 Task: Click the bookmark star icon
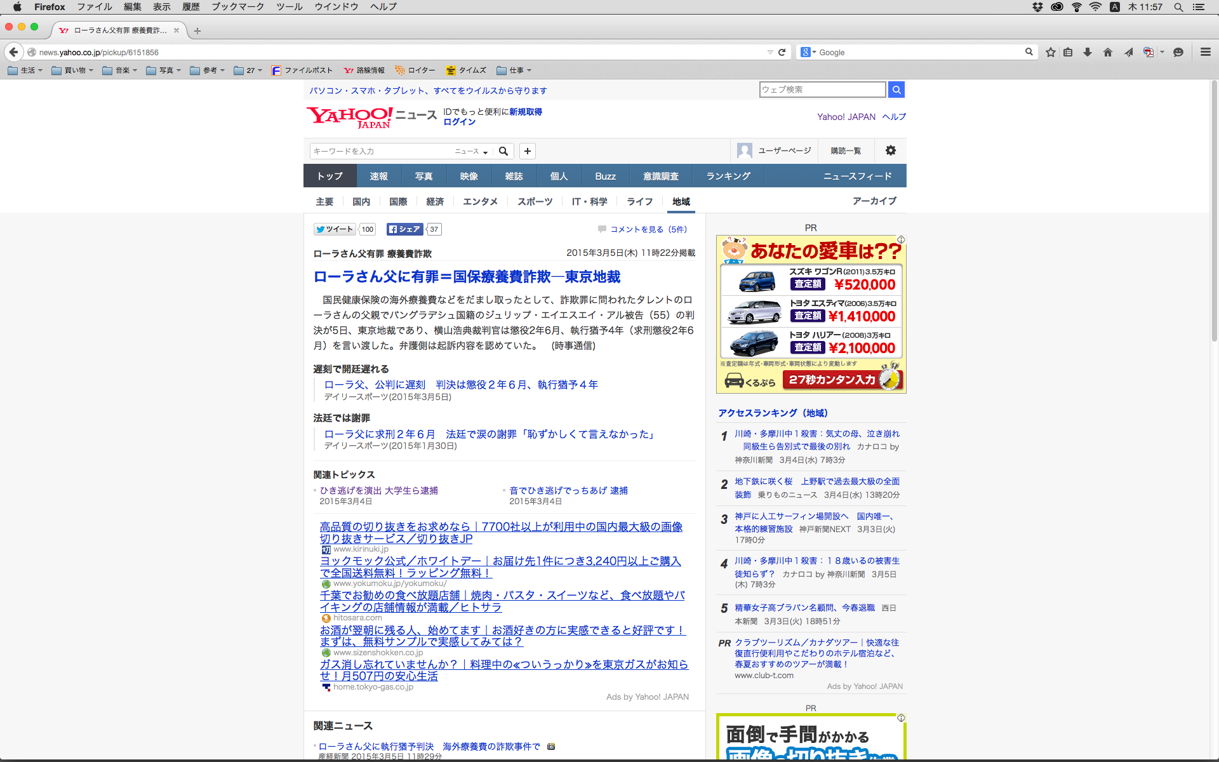pos(1051,53)
